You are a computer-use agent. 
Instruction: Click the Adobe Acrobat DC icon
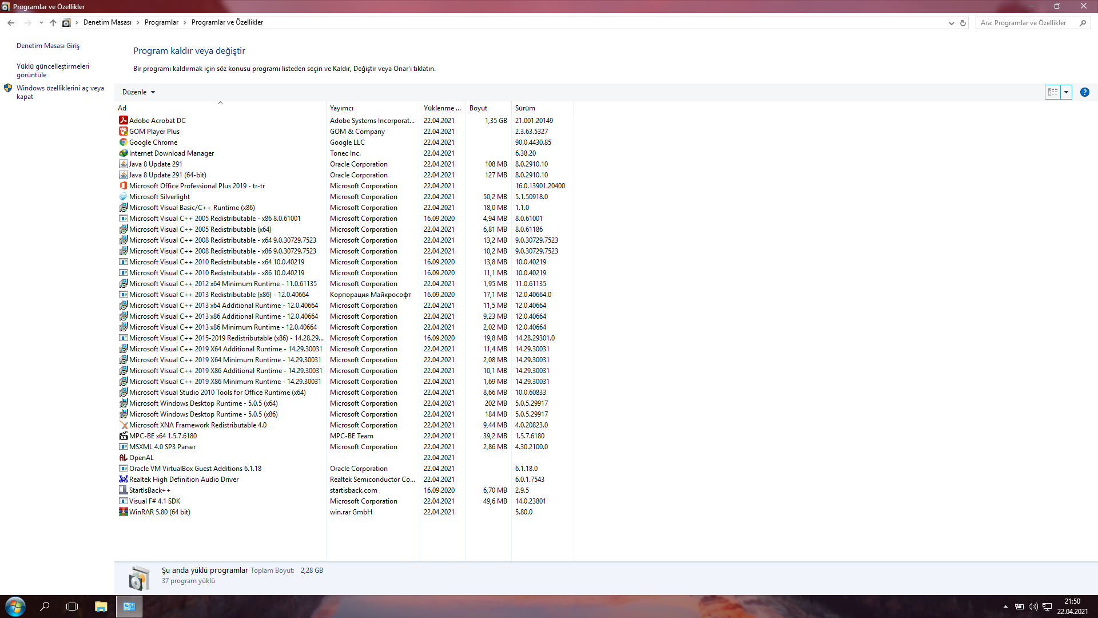click(x=123, y=120)
